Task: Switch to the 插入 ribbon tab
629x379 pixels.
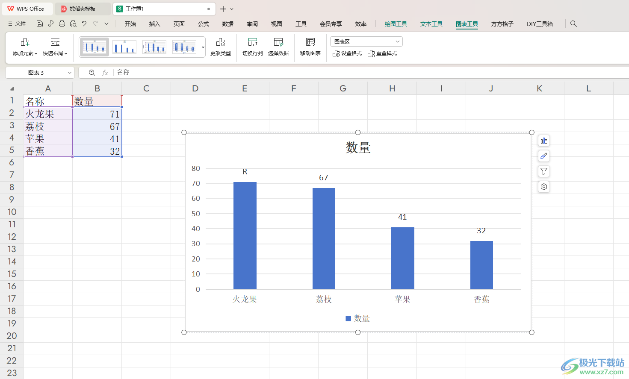Action: pyautogui.click(x=155, y=24)
